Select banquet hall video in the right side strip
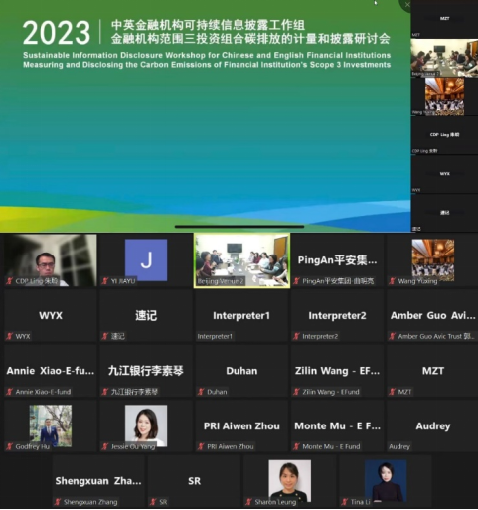 tap(444, 96)
